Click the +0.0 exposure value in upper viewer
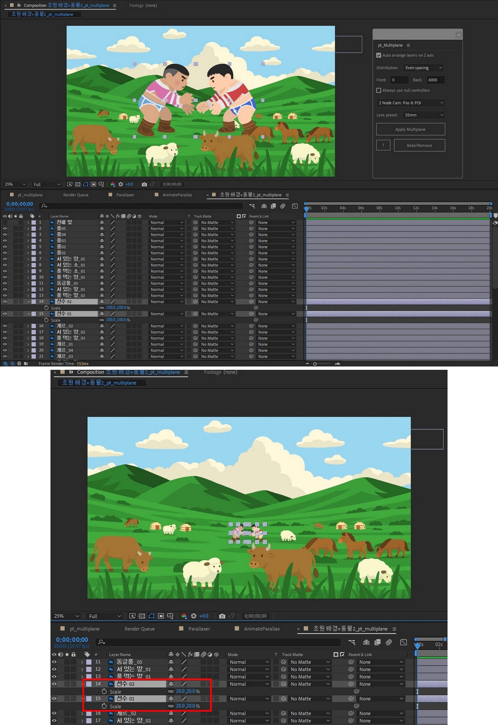This screenshot has height=725, width=498. [129, 184]
